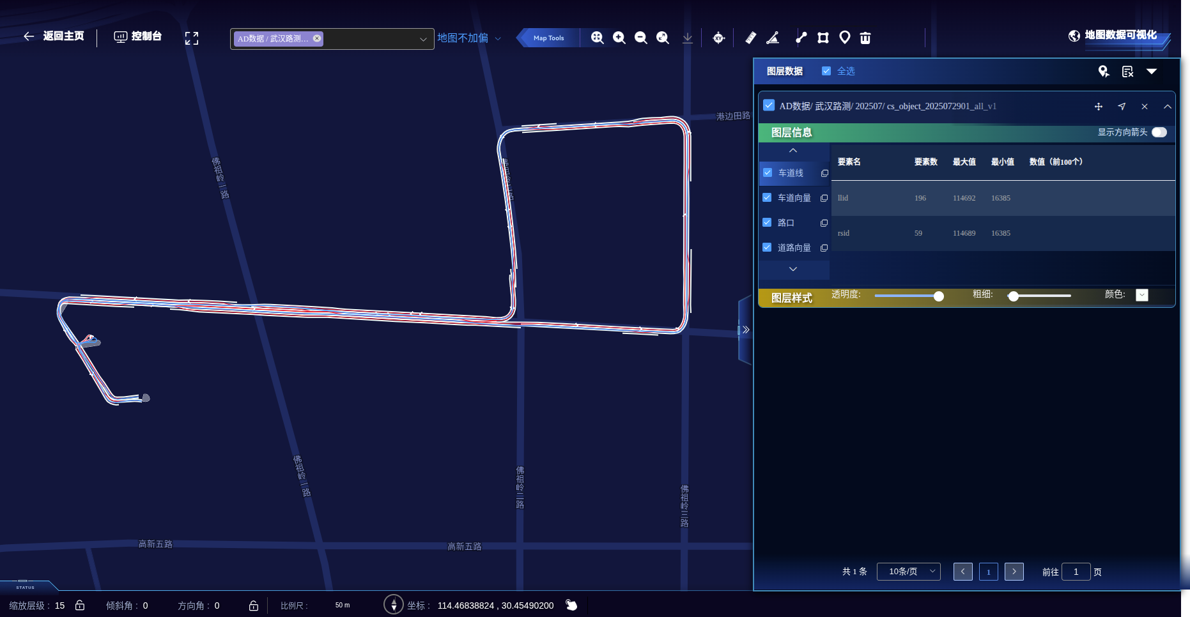Toggle the 显示方向箭头 switch
1190x617 pixels.
tap(1159, 132)
